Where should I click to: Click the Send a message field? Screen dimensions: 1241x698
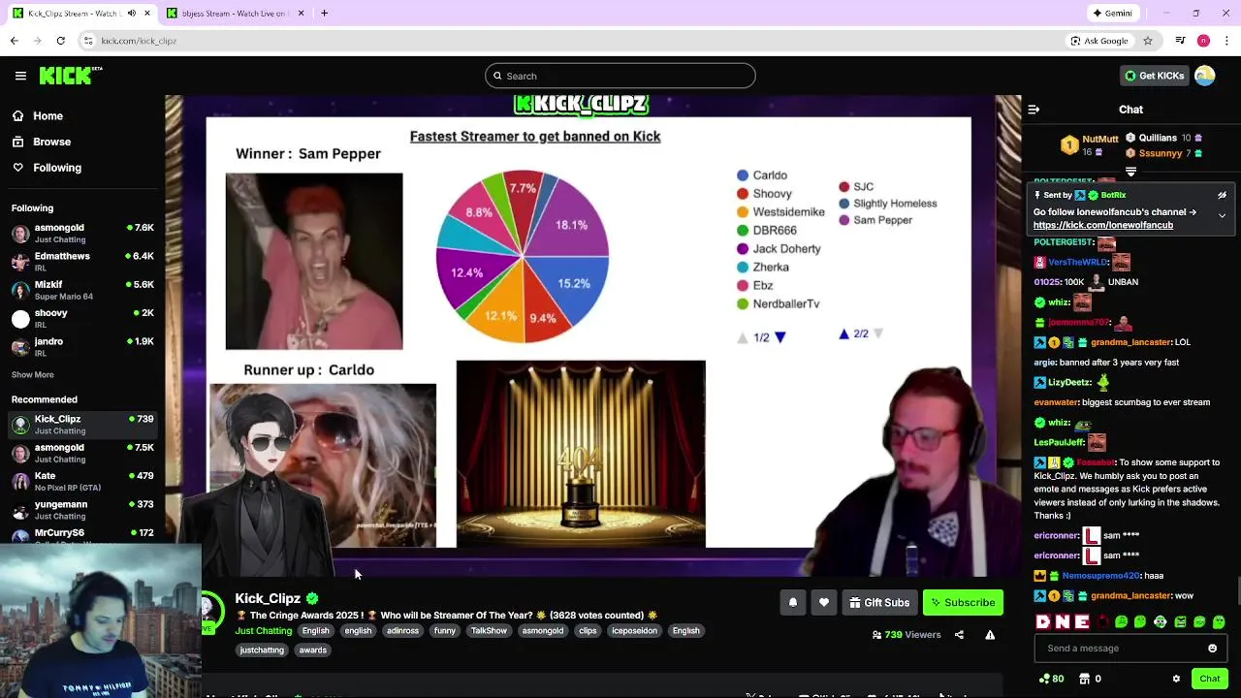[x=1130, y=649]
